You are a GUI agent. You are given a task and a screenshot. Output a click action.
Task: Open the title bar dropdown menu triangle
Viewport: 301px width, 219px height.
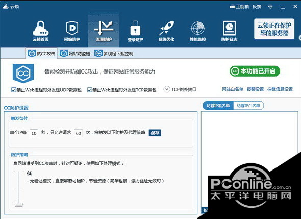coord(270,7)
